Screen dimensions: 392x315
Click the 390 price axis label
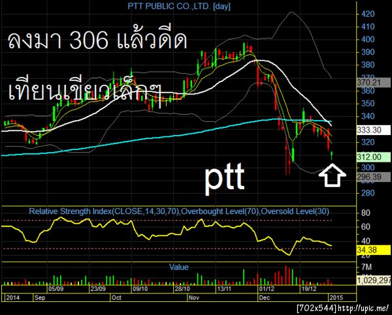click(x=368, y=52)
